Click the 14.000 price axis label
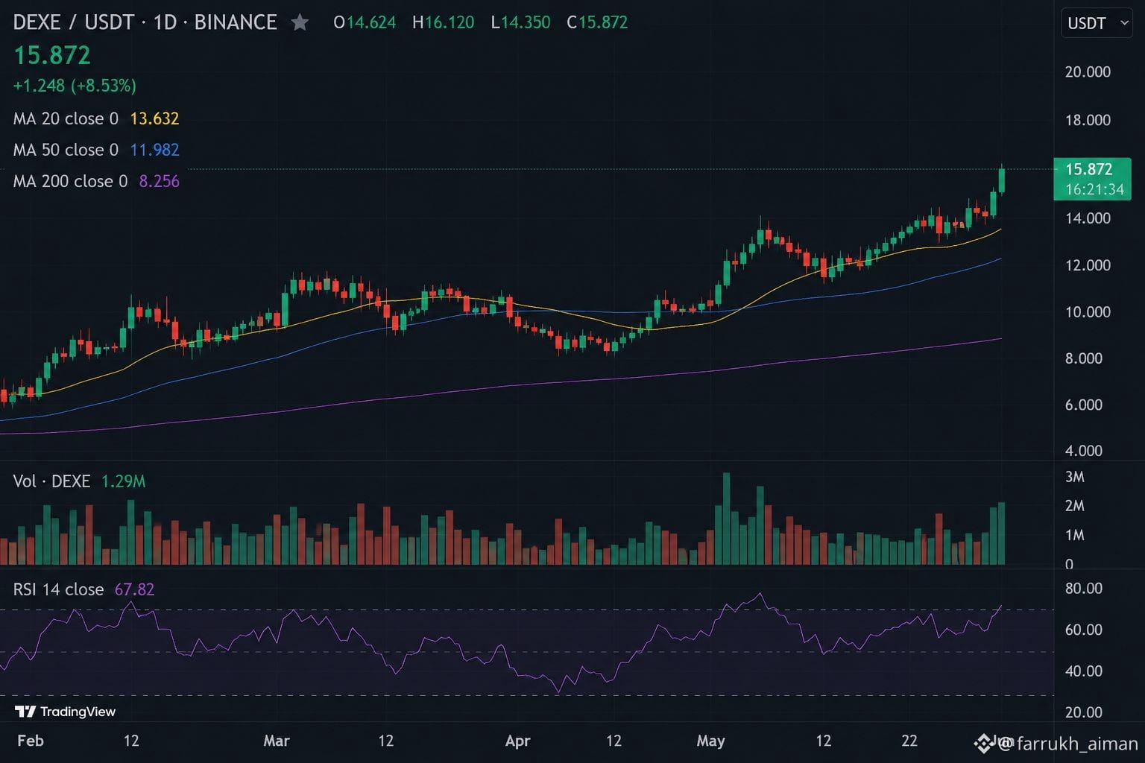The height and width of the screenshot is (763, 1145). (x=1088, y=218)
